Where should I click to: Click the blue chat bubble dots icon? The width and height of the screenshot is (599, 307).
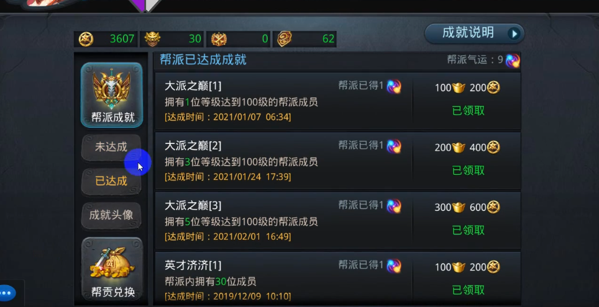pyautogui.click(x=6, y=293)
